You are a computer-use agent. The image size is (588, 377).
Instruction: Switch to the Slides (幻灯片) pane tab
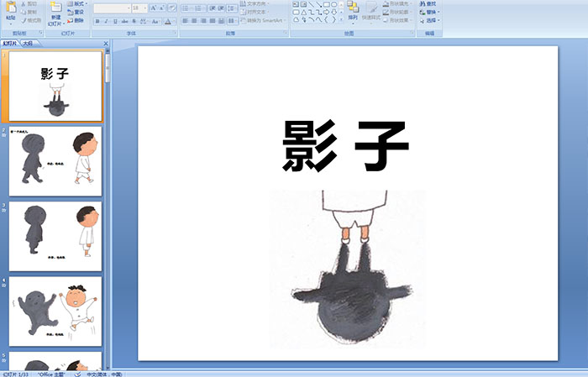click(x=10, y=44)
